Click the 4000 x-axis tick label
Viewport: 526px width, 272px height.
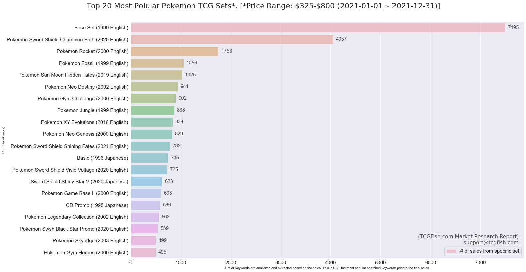pos(330,263)
